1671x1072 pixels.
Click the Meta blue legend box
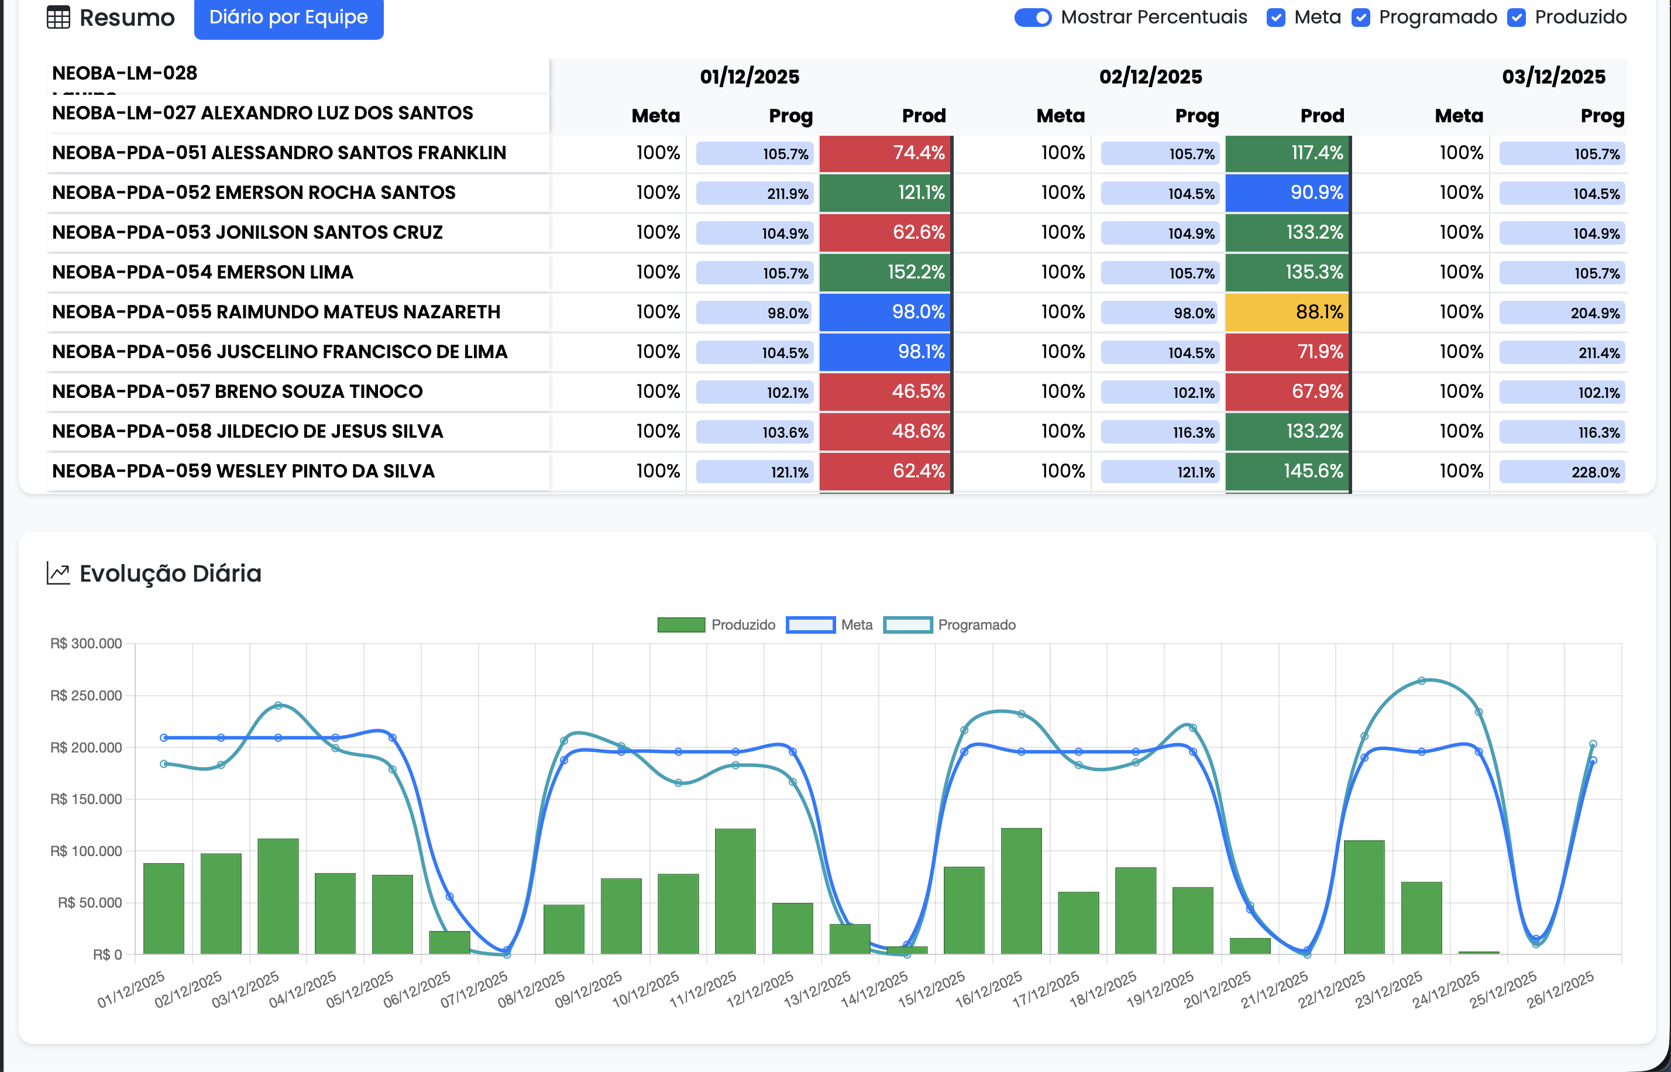click(810, 624)
